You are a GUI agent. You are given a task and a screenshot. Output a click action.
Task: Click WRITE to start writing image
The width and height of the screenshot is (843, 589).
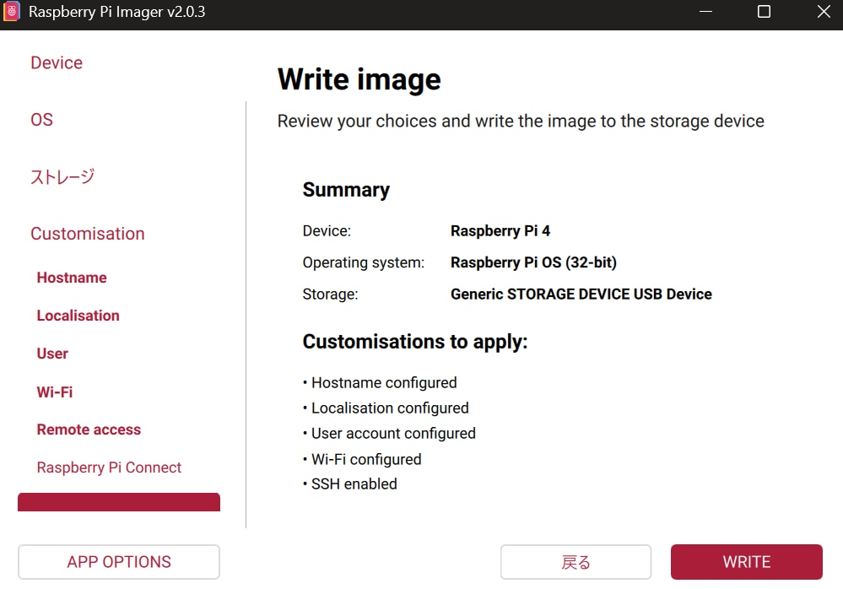click(746, 562)
